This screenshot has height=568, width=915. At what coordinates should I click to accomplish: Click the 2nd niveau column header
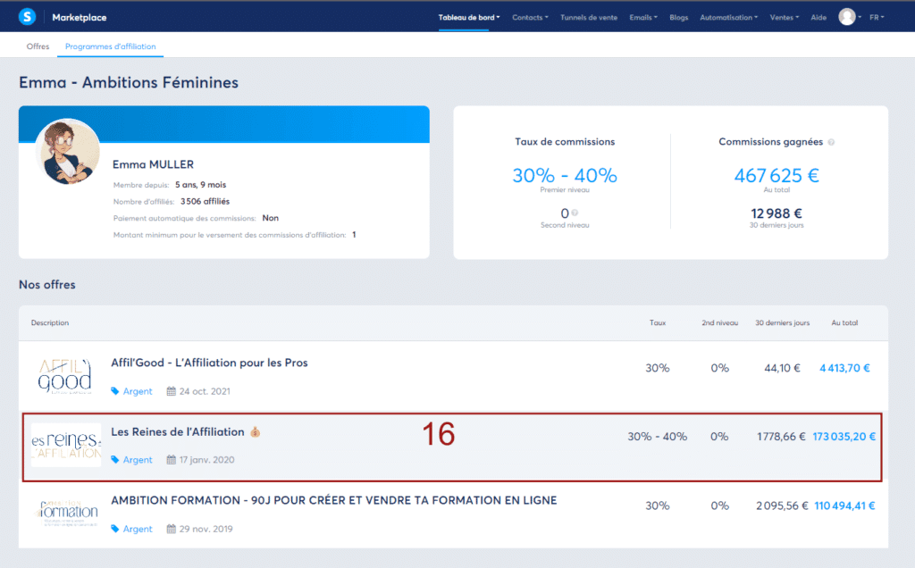click(x=719, y=322)
